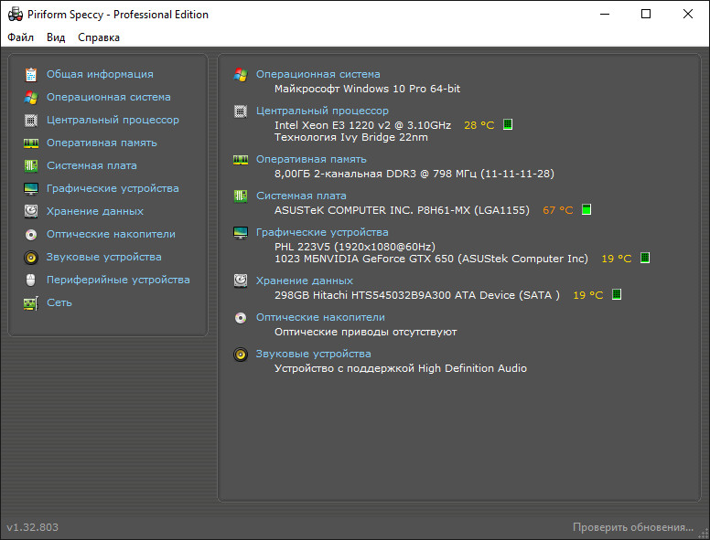This screenshot has height=540, width=710.
Task: Show Оперативная память section from sidebar
Action: coord(102,143)
